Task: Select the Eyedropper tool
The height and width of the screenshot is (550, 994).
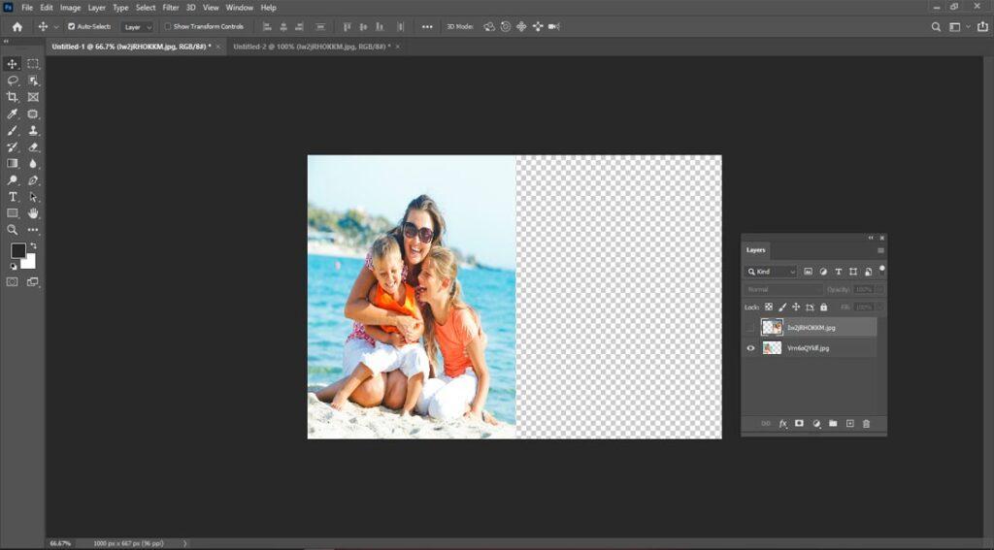Action: tap(12, 114)
